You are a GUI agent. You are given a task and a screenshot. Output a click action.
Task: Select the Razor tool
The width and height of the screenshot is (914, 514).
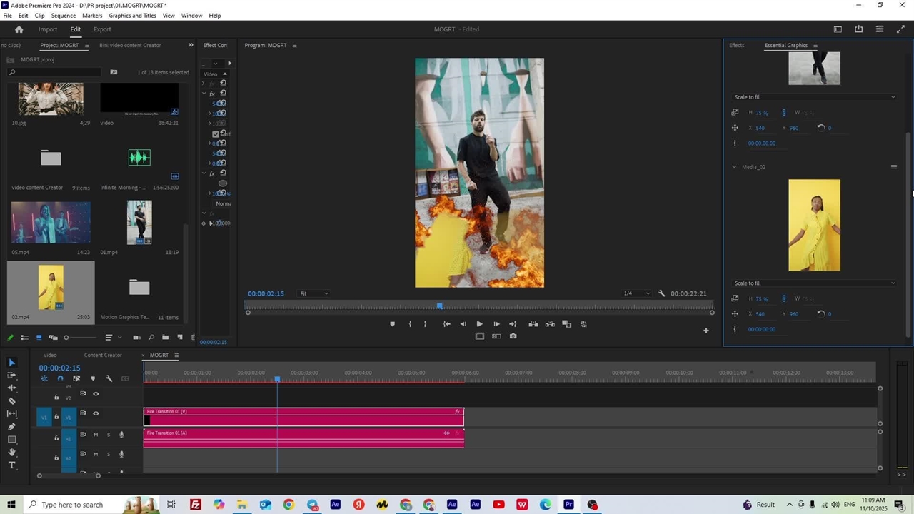pyautogui.click(x=11, y=400)
